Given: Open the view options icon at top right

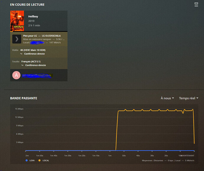Looking at the screenshot, I should click(196, 4).
